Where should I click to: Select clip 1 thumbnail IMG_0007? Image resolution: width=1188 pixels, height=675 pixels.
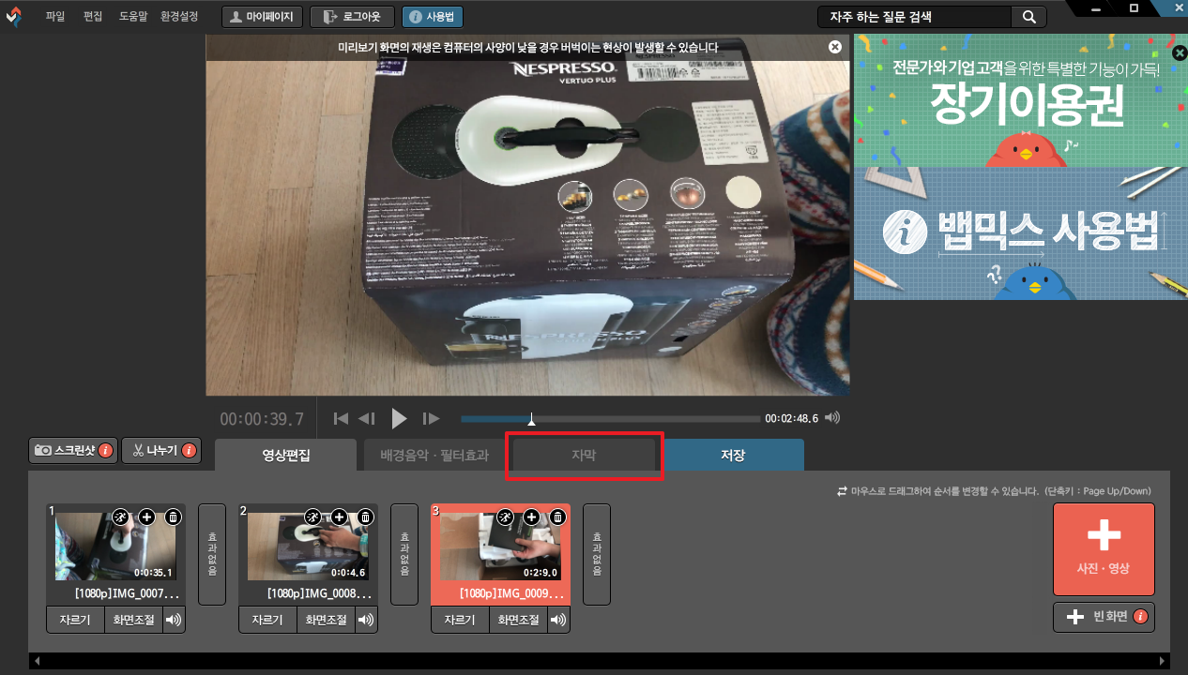pyautogui.click(x=116, y=547)
